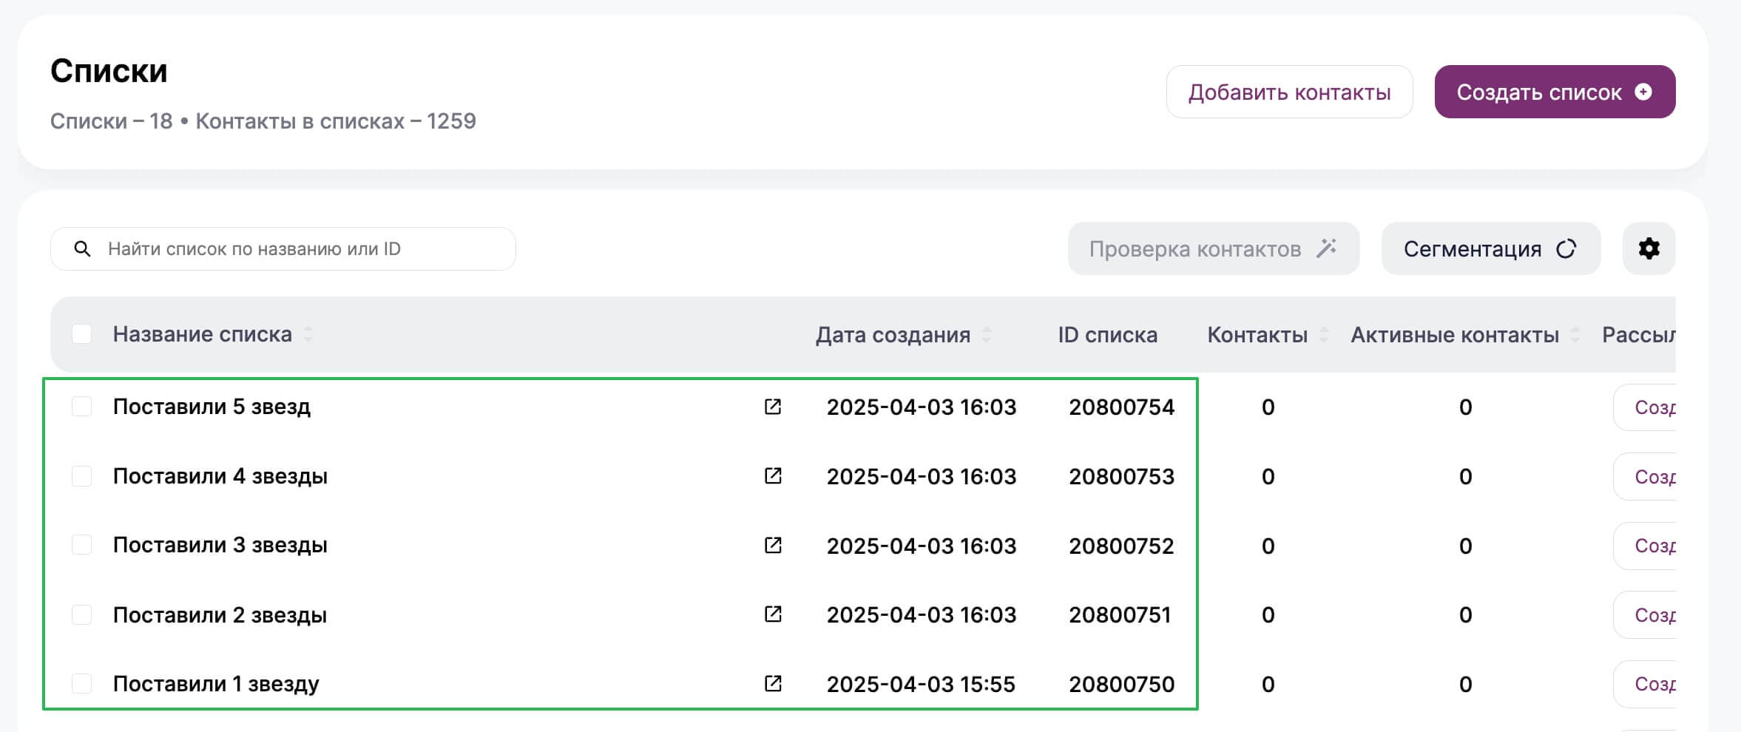Open the list named 'Поставили 2 звезды'

220,614
